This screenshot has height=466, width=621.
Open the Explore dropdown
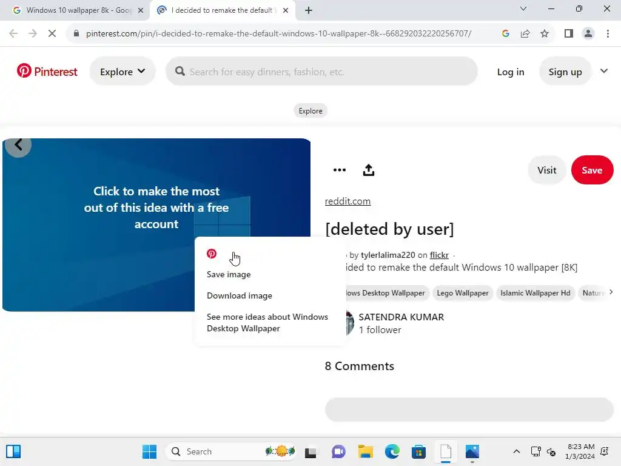(x=123, y=72)
